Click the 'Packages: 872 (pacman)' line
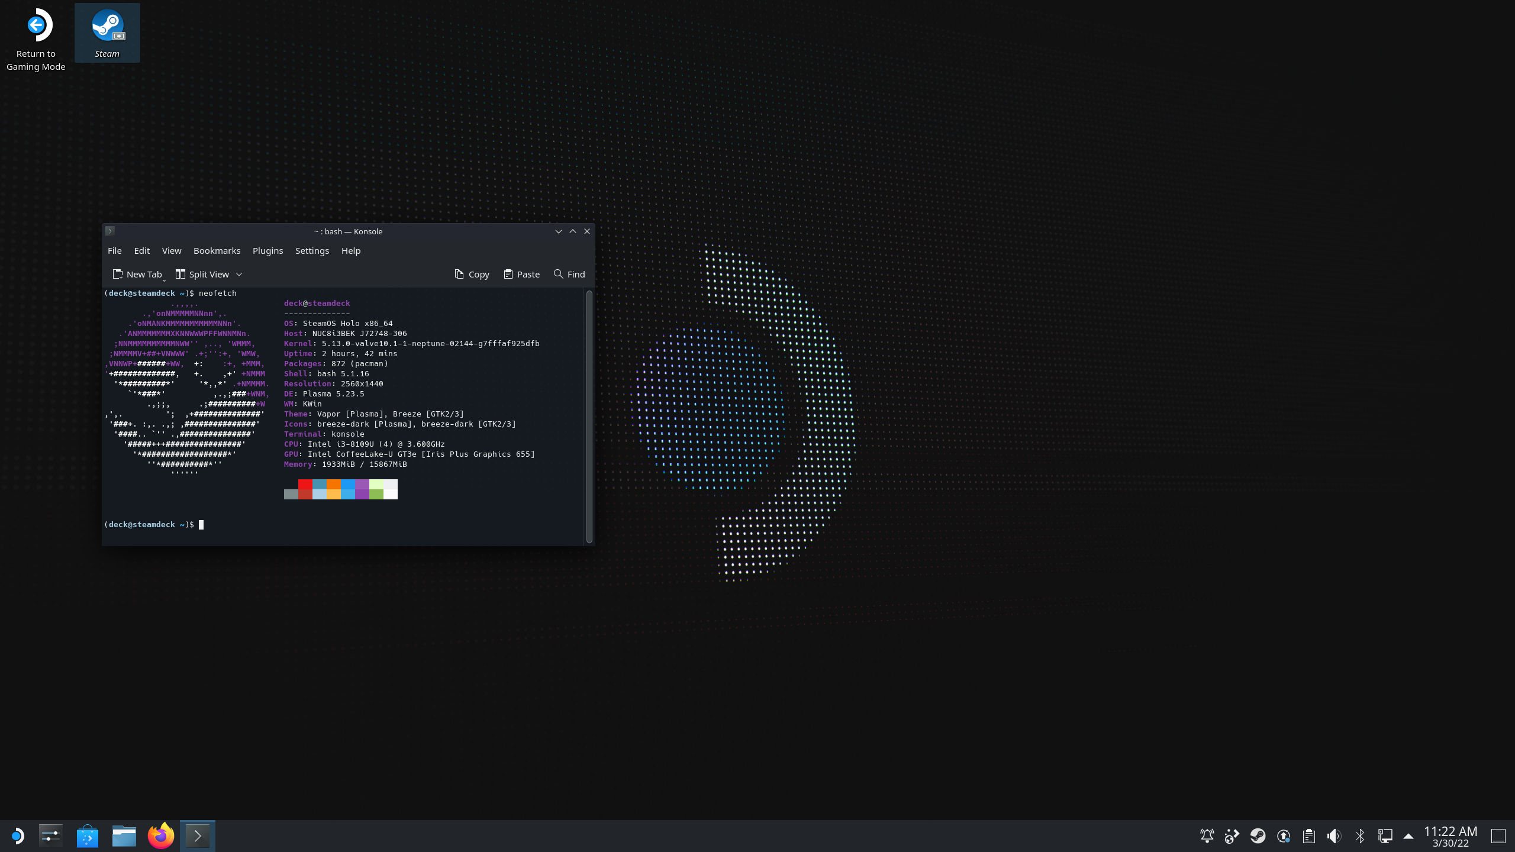The width and height of the screenshot is (1515, 852). click(x=336, y=364)
